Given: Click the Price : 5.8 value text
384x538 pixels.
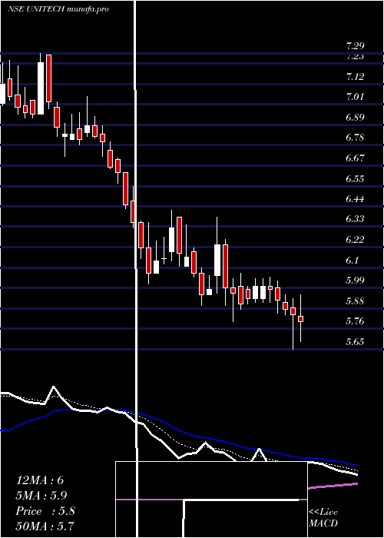Looking at the screenshot, I should [x=45, y=511].
